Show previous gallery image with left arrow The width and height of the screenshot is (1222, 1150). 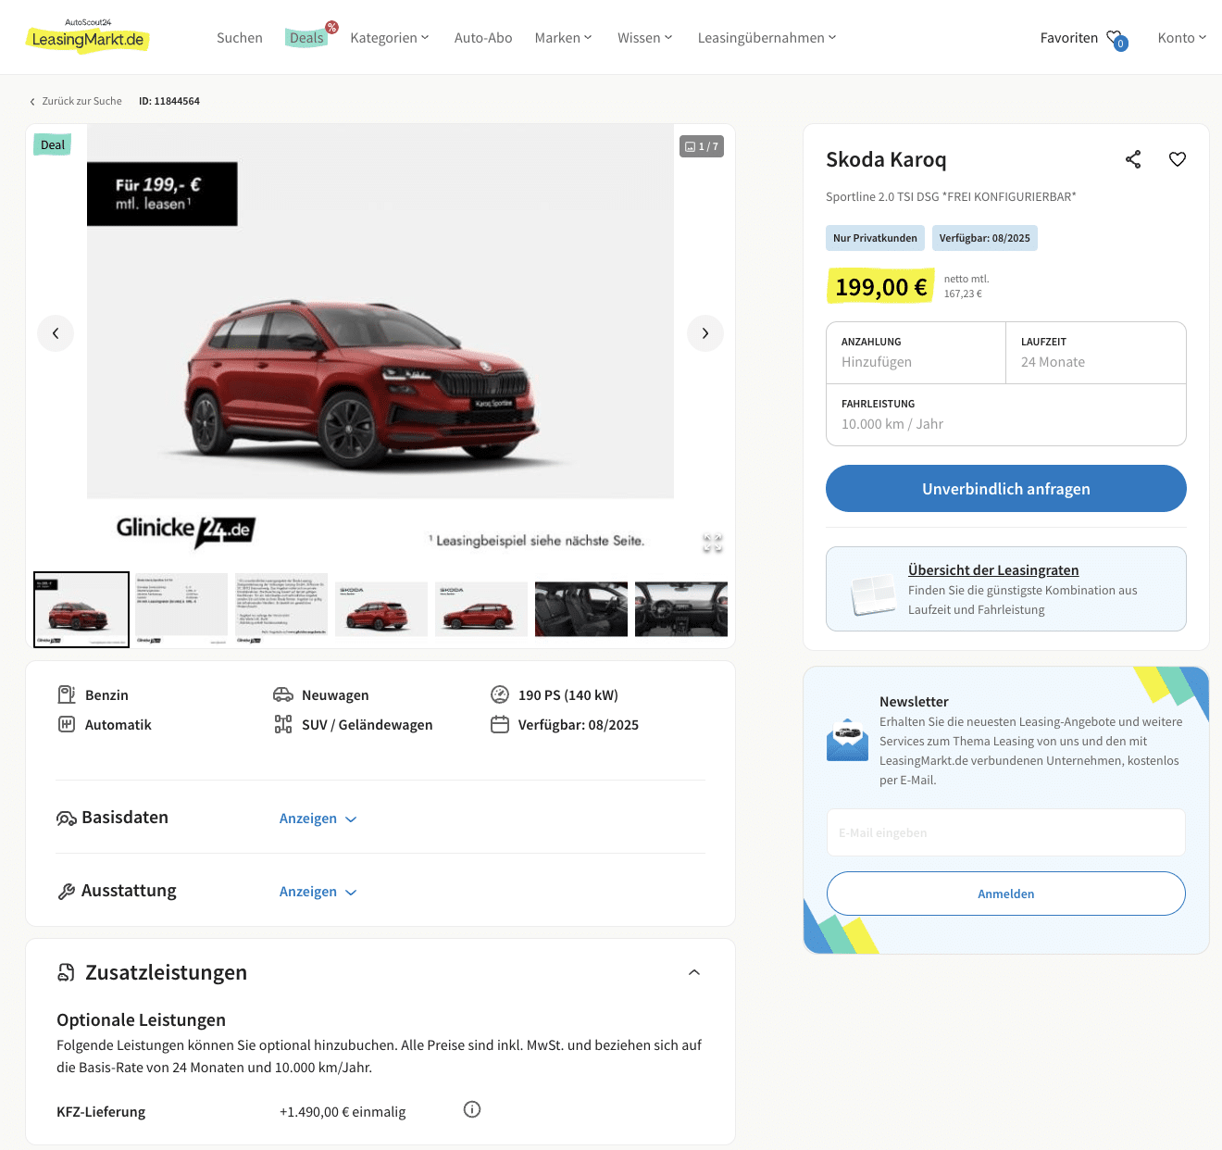click(56, 333)
